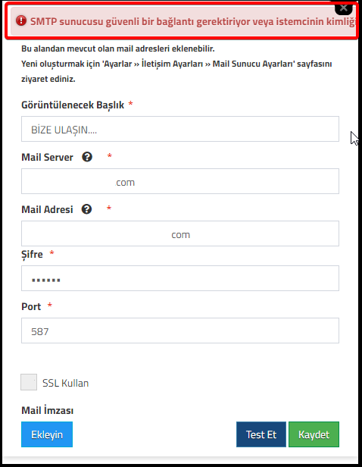Close the dialog with the X button
This screenshot has height=467, width=362.
coord(344,8)
